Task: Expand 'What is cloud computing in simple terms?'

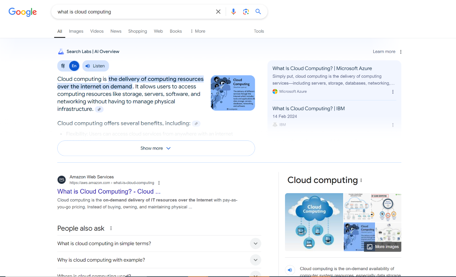Action: (255, 243)
